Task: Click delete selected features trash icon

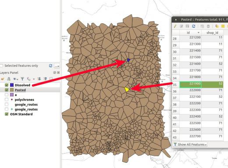Action: click(208, 26)
